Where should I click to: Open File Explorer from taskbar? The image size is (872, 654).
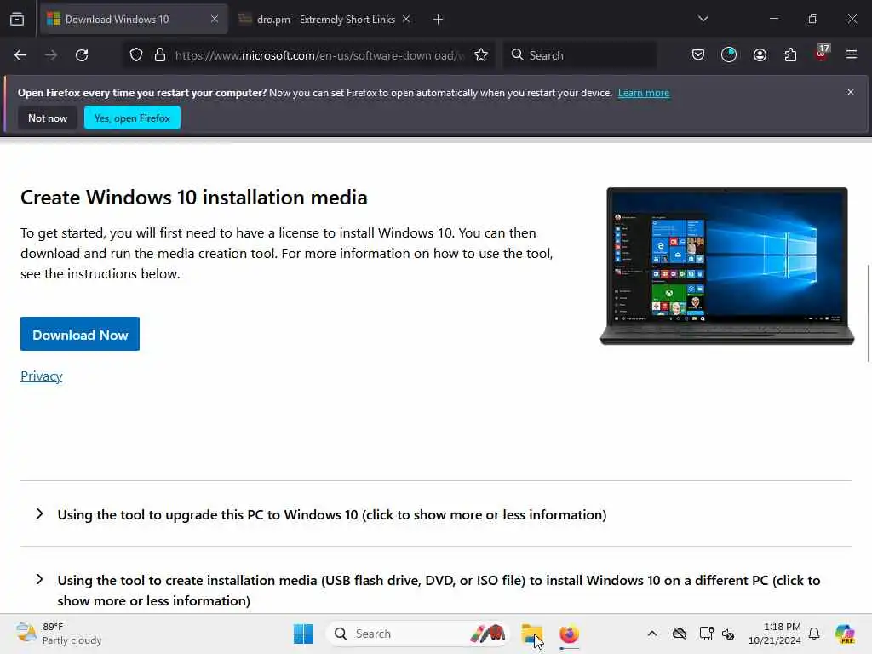click(x=531, y=634)
